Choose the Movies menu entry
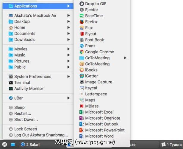Screen dimensions: 183x149 tap(38, 49)
